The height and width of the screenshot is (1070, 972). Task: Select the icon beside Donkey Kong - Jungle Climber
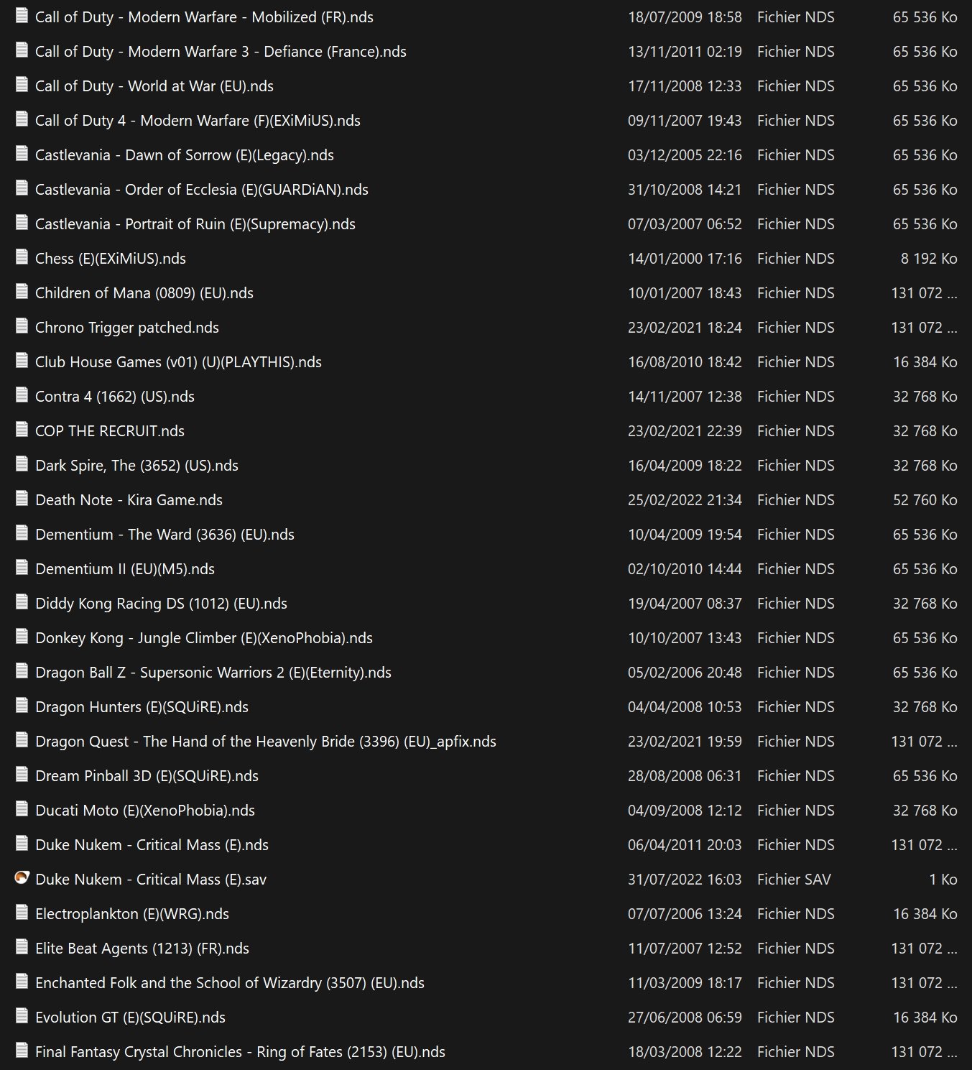(22, 637)
